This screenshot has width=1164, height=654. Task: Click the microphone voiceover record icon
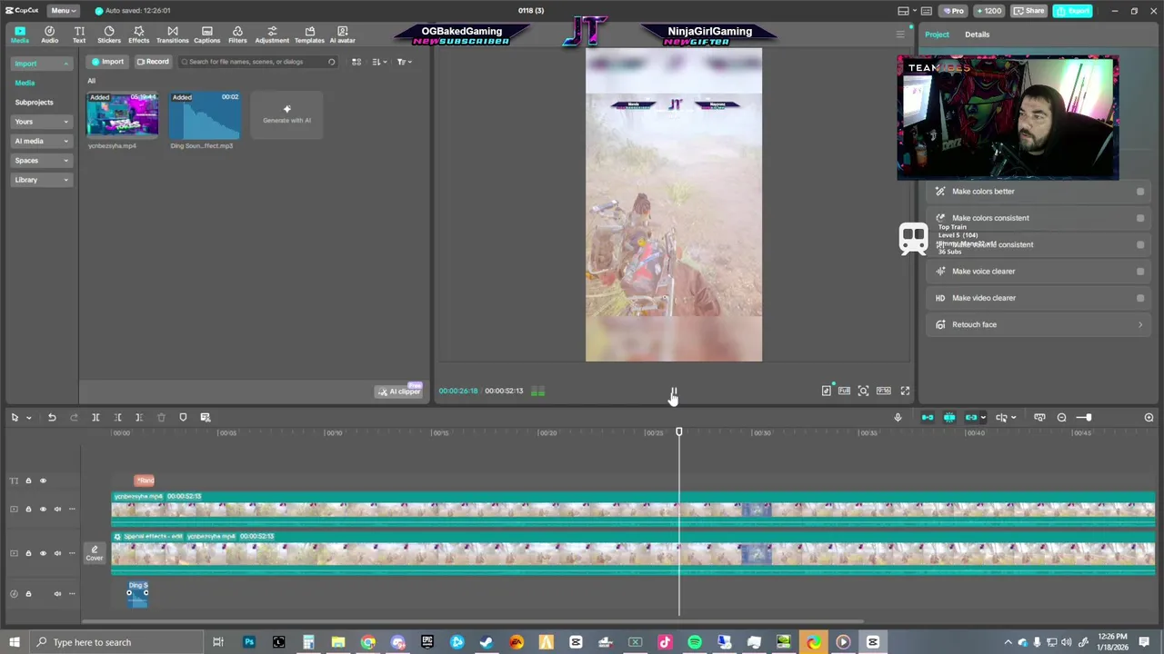pyautogui.click(x=898, y=417)
